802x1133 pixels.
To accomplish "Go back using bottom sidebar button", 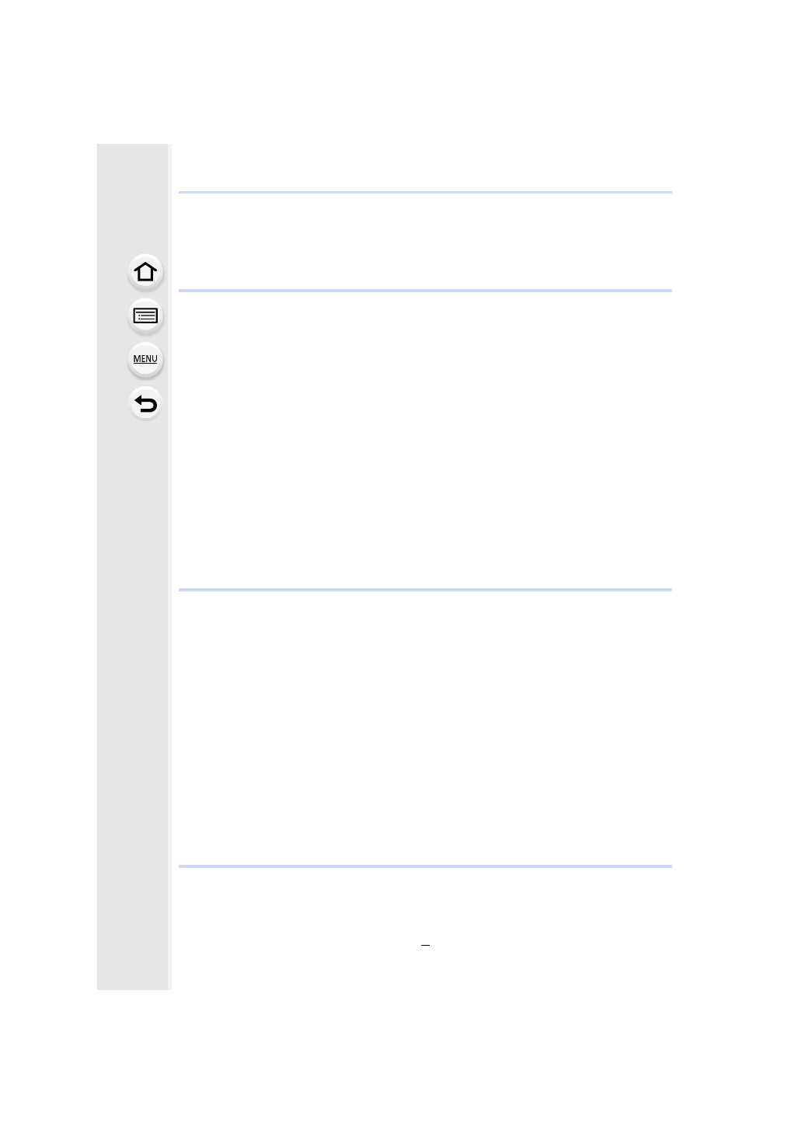I will tap(145, 404).
